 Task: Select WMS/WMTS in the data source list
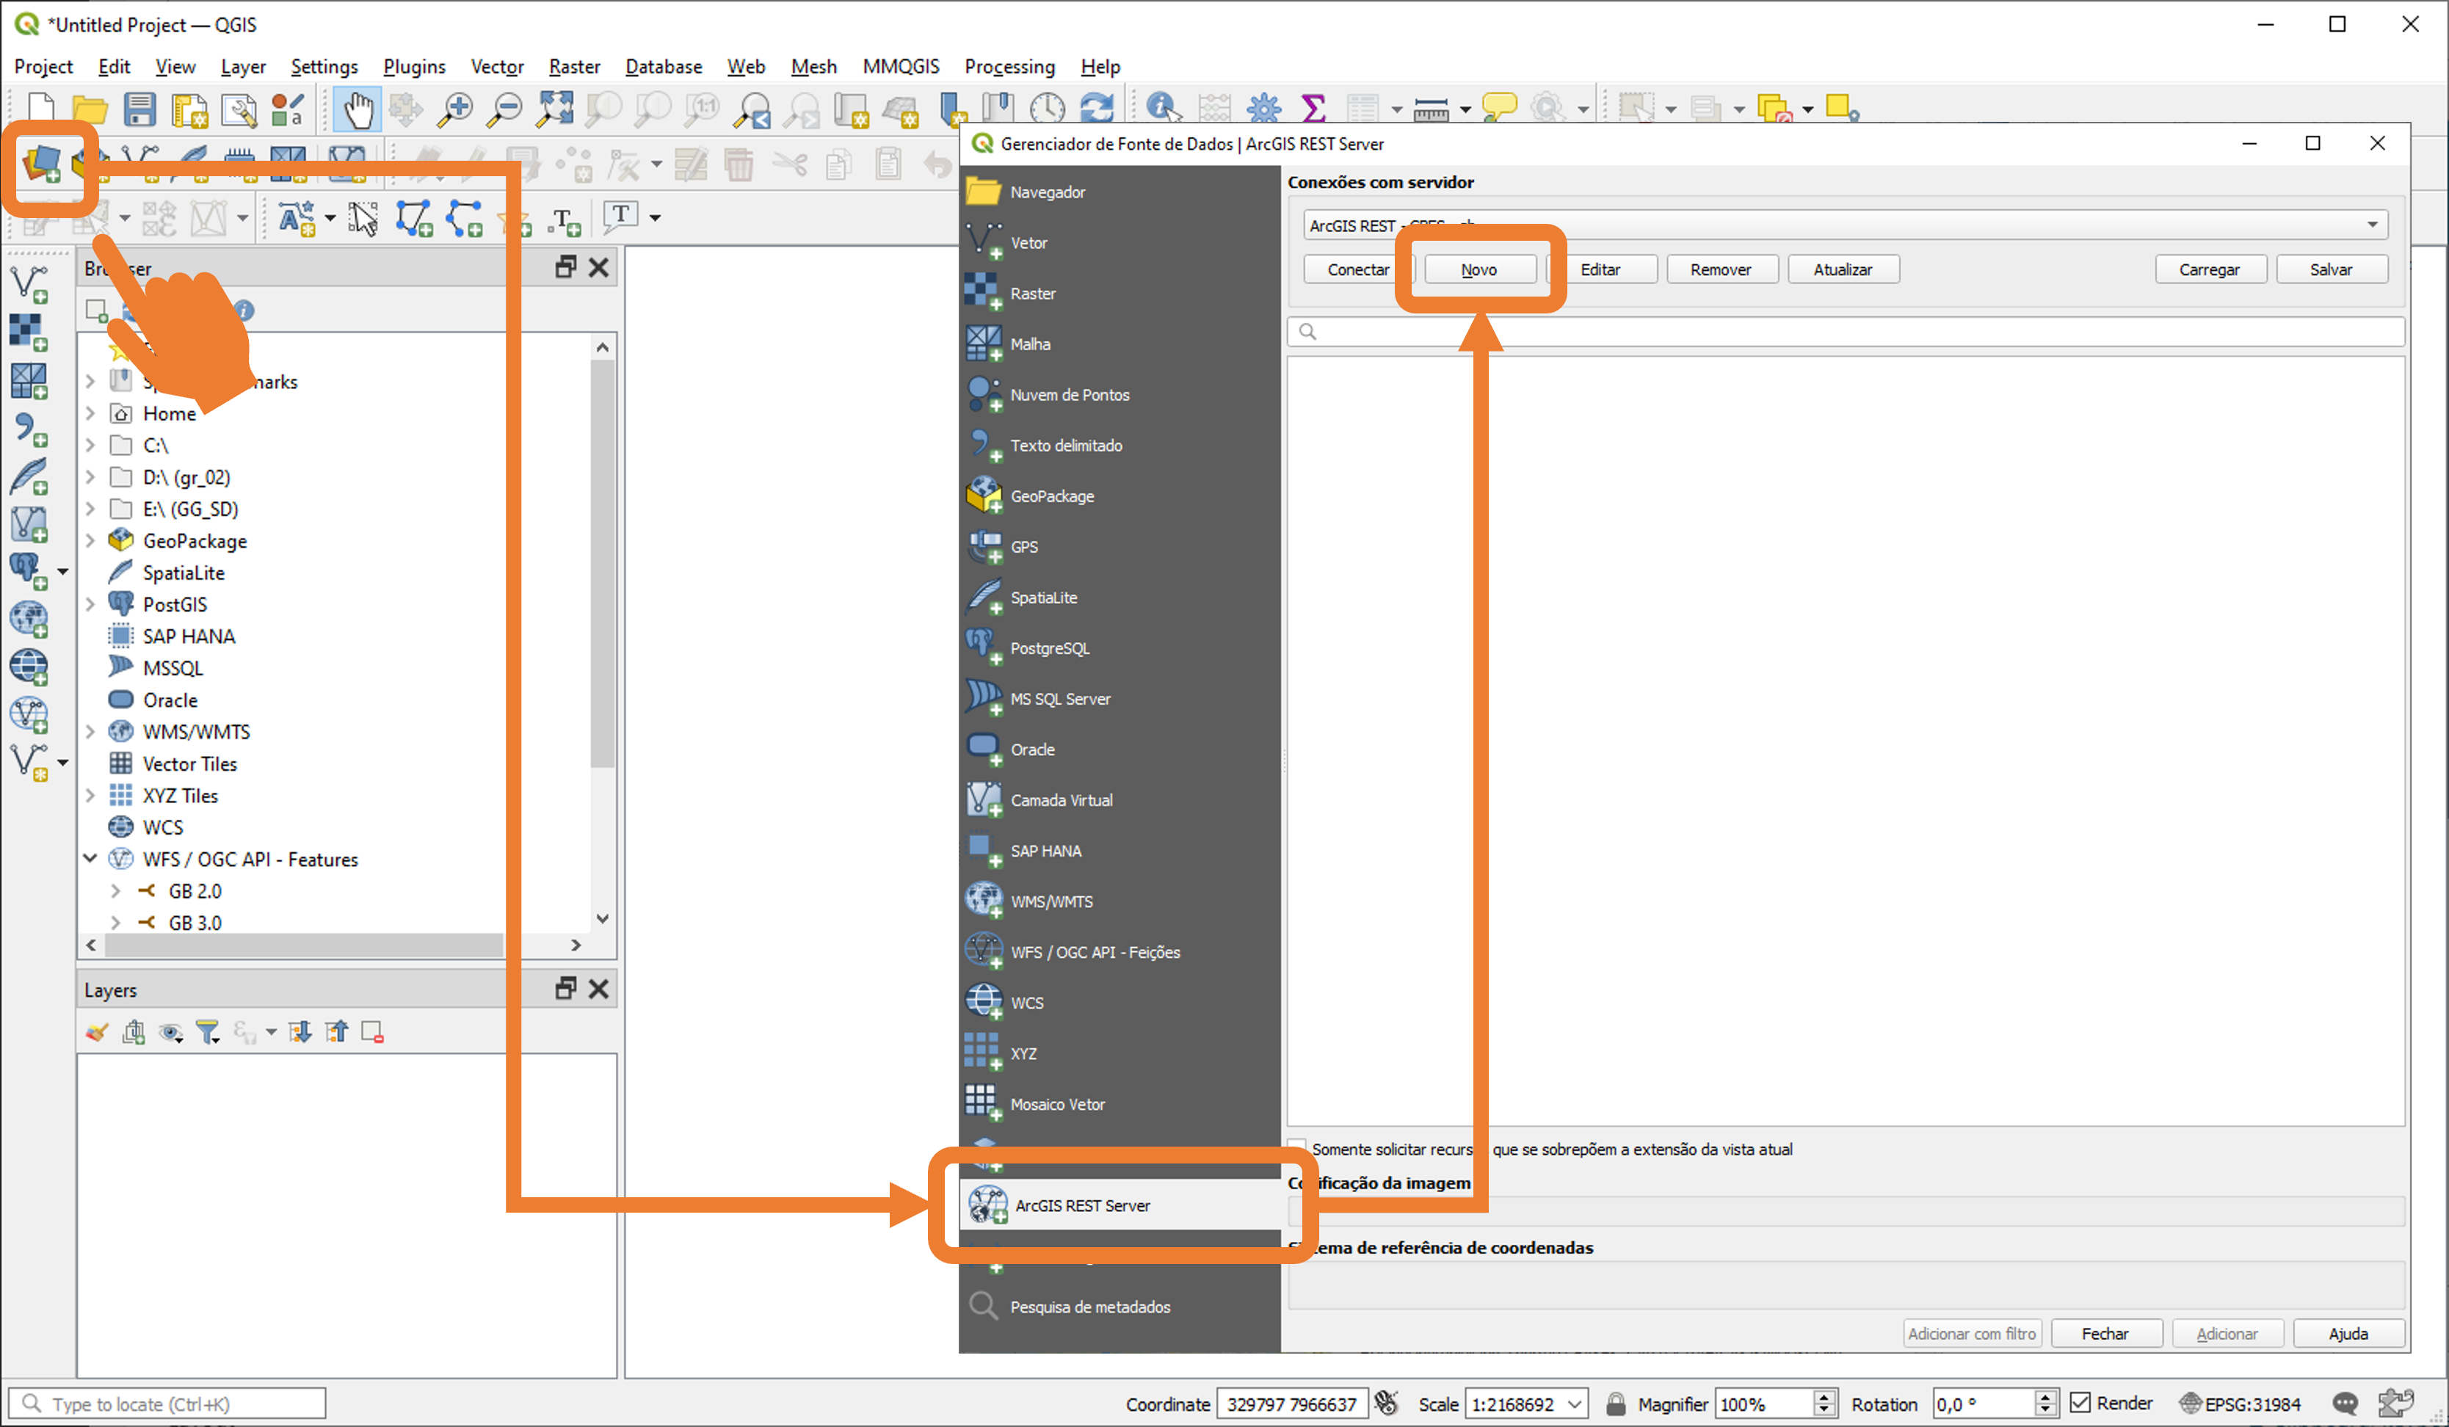(1120, 901)
